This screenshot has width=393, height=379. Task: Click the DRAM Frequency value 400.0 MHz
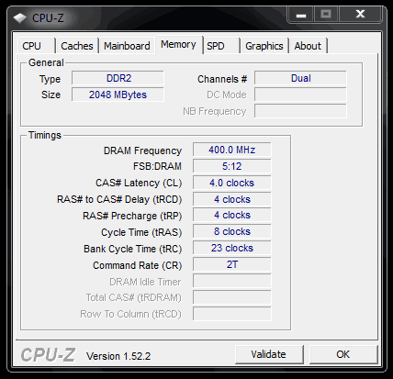(x=232, y=150)
